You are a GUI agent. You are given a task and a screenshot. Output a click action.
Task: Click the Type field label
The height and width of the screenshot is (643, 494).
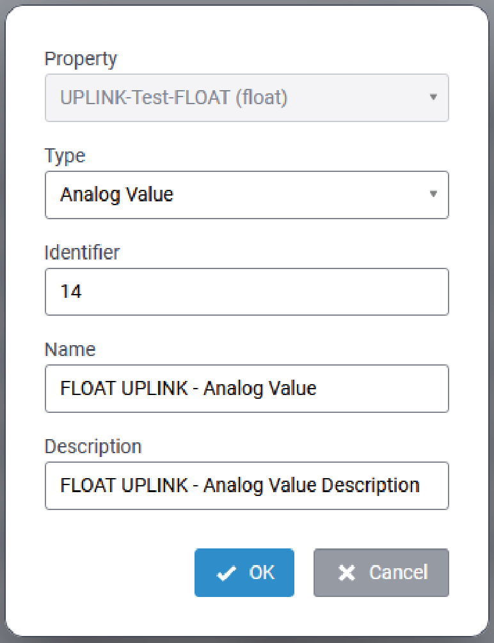tap(65, 155)
